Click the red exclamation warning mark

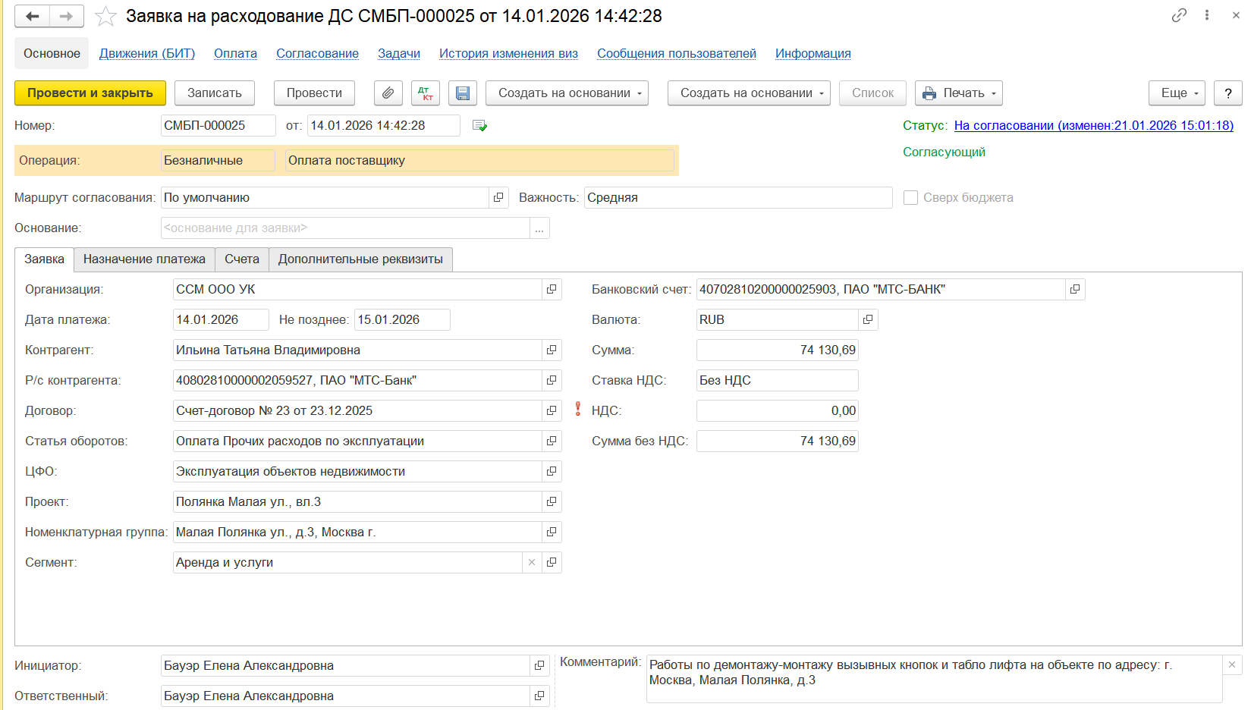click(x=577, y=410)
